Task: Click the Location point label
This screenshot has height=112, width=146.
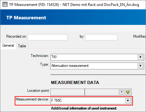Action: [x=38, y=91]
